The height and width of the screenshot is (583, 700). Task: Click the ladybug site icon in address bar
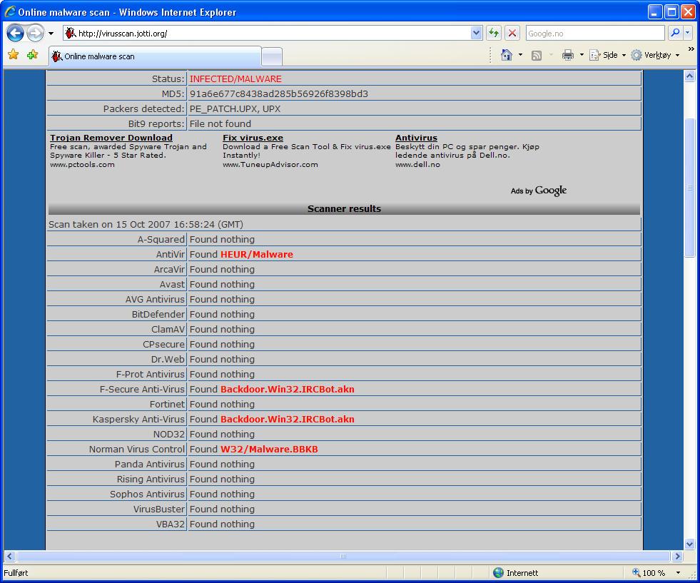tap(70, 33)
